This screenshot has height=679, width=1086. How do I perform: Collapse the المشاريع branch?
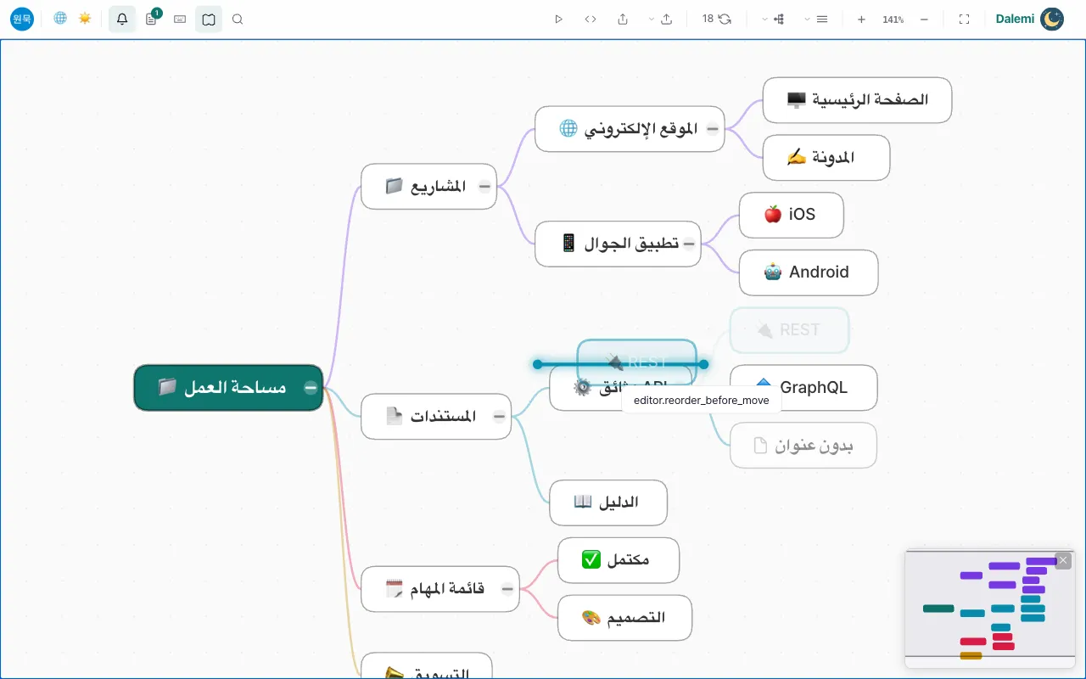484,187
